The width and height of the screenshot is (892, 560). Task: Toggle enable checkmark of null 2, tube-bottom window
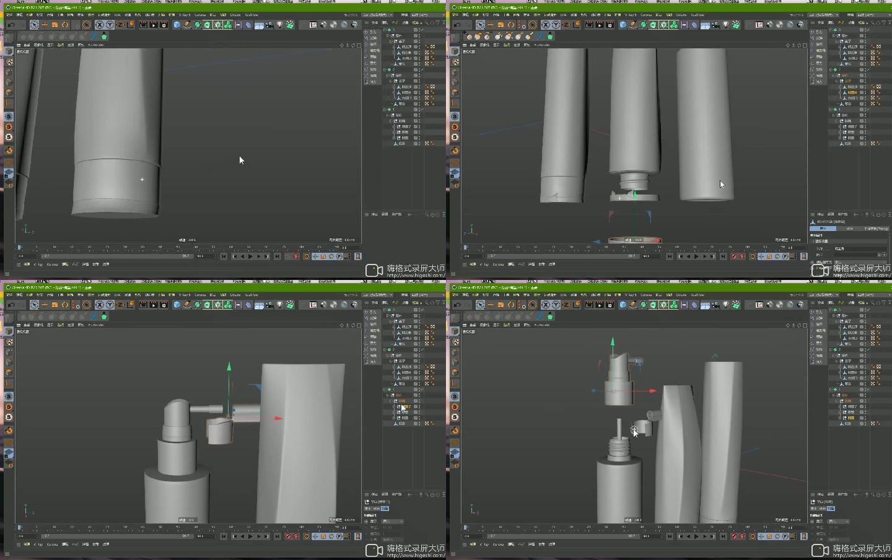422,69
